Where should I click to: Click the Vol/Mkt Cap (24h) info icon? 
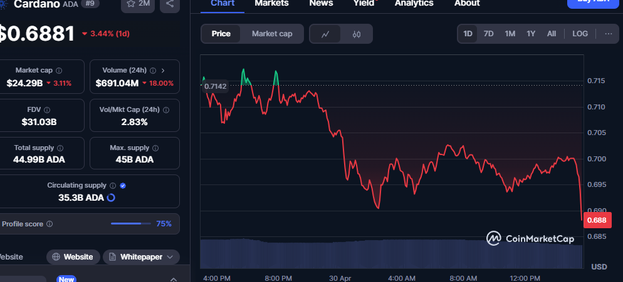coord(166,110)
